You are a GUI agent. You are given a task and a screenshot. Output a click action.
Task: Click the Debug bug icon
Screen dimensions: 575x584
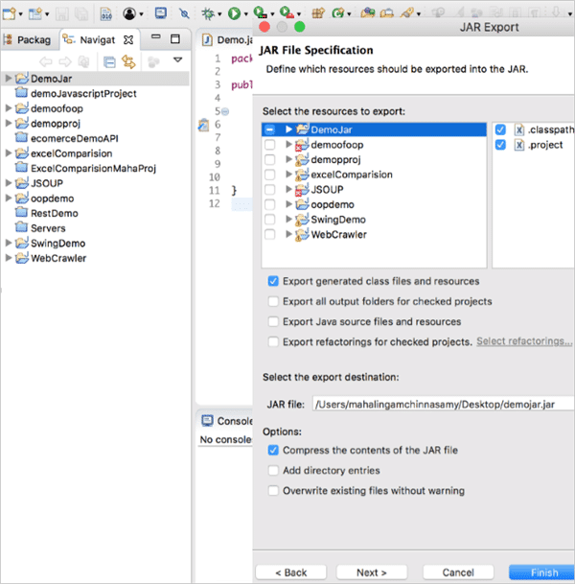208,13
